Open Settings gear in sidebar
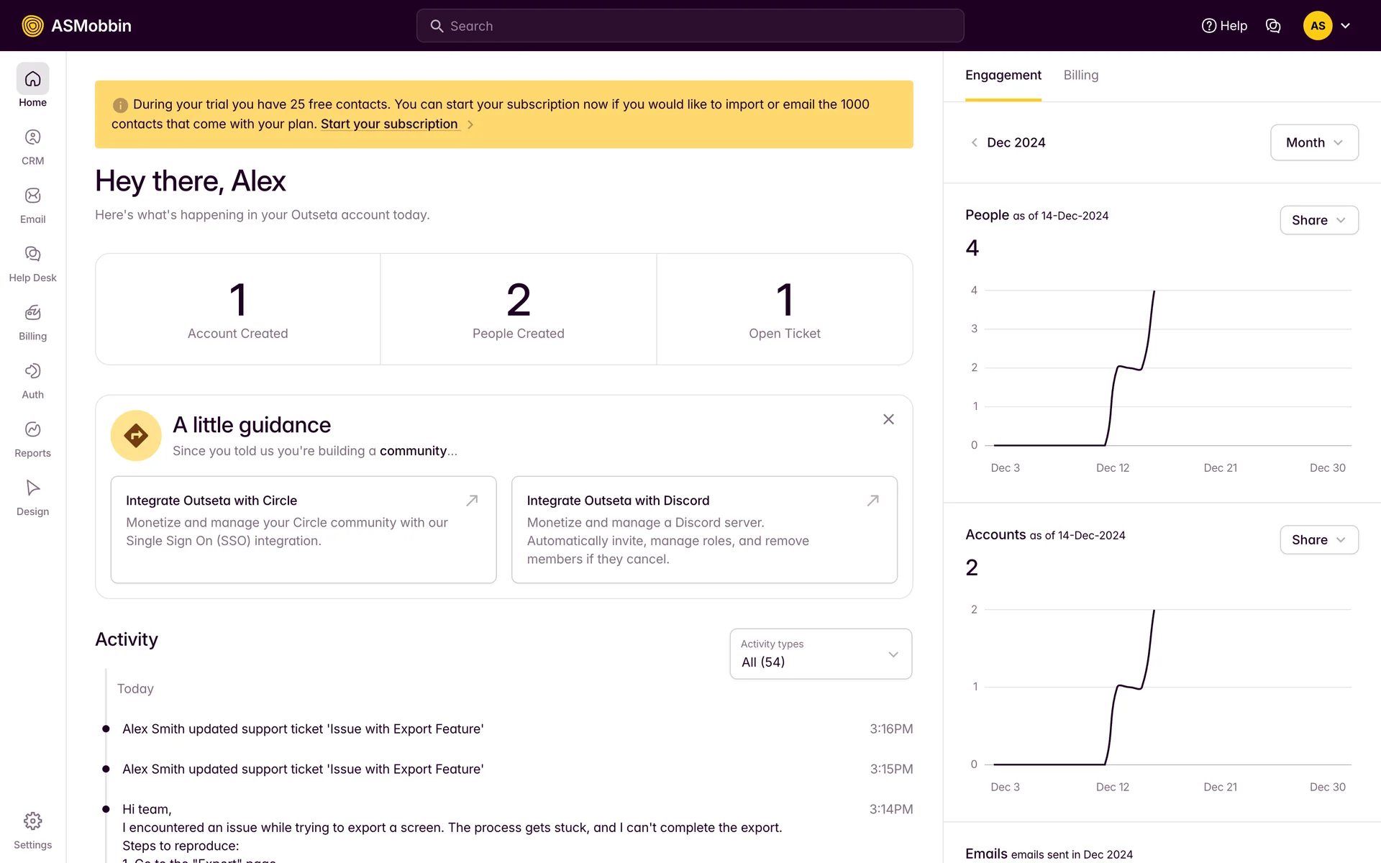This screenshot has width=1381, height=863. click(32, 830)
